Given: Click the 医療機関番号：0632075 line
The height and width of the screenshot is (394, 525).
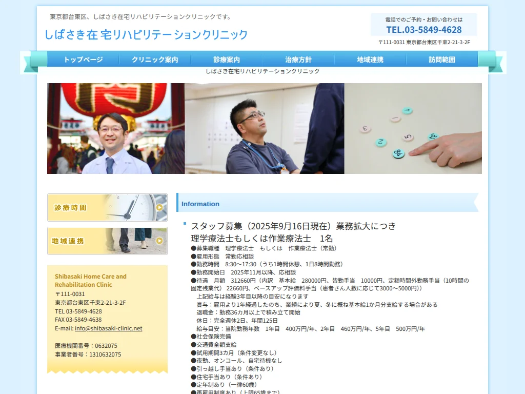Looking at the screenshot, I should tap(86, 346).
